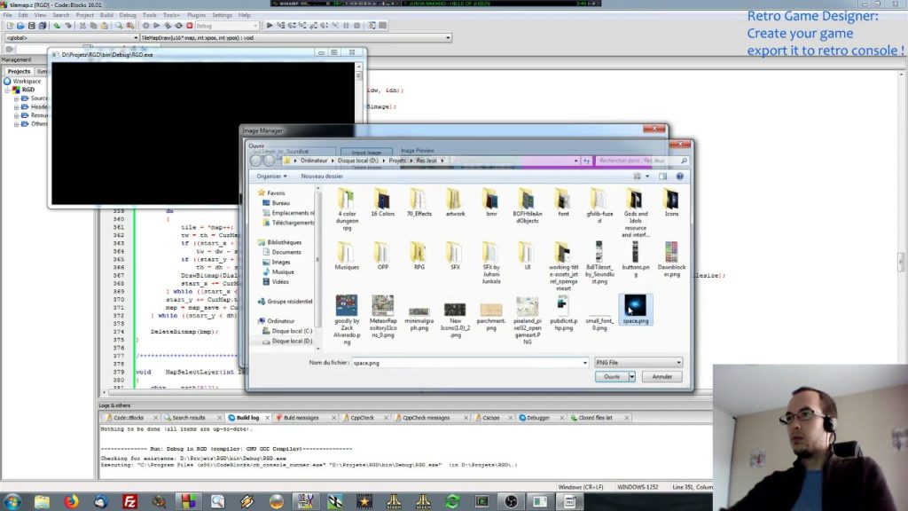The width and height of the screenshot is (908, 511).
Task: Expand the Sources folder in project tree
Action: [x=16, y=98]
